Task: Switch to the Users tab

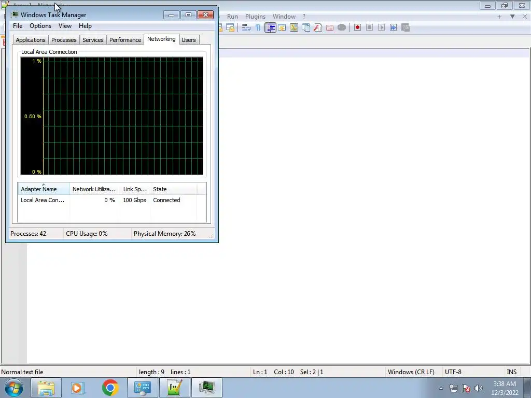Action: pyautogui.click(x=189, y=40)
